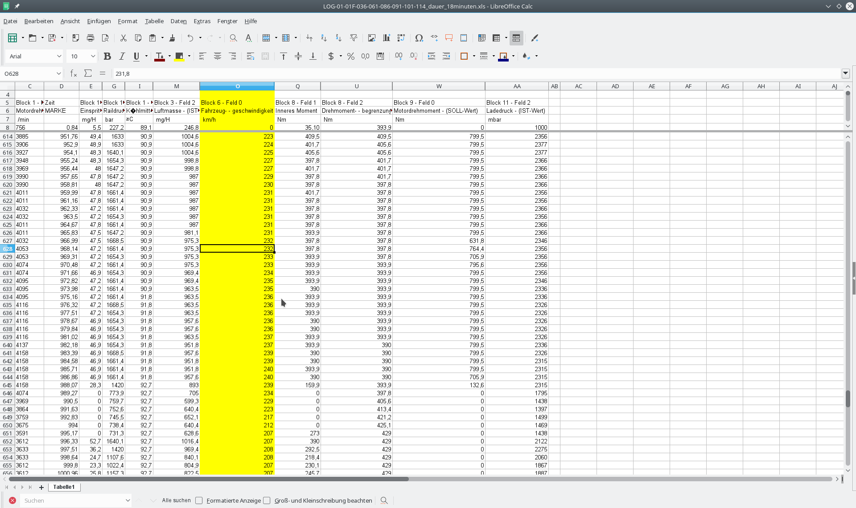This screenshot has height=508, width=856.
Task: Open the Einfügen menu
Action: click(99, 21)
